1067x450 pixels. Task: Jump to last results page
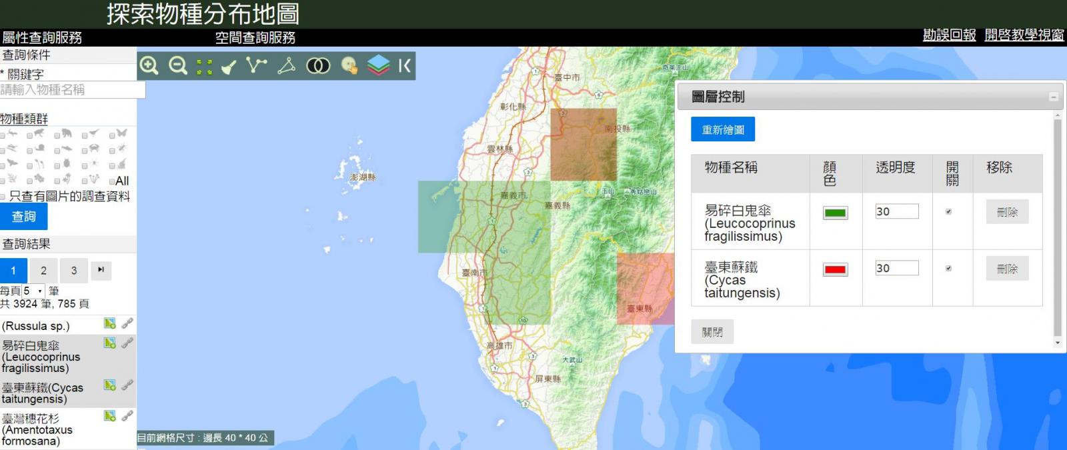point(101,270)
